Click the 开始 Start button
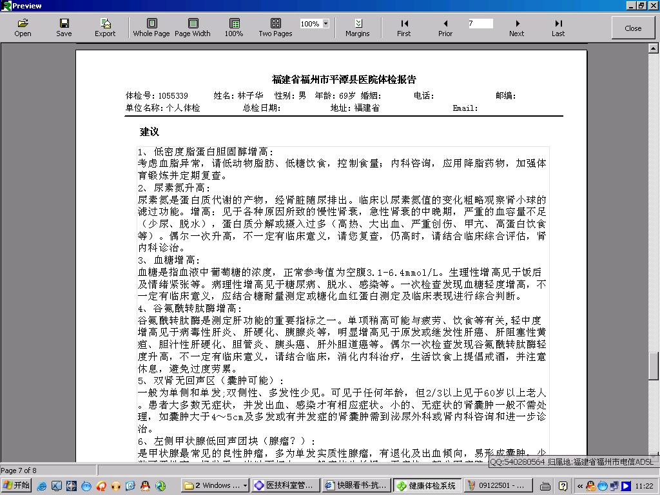 point(16,485)
